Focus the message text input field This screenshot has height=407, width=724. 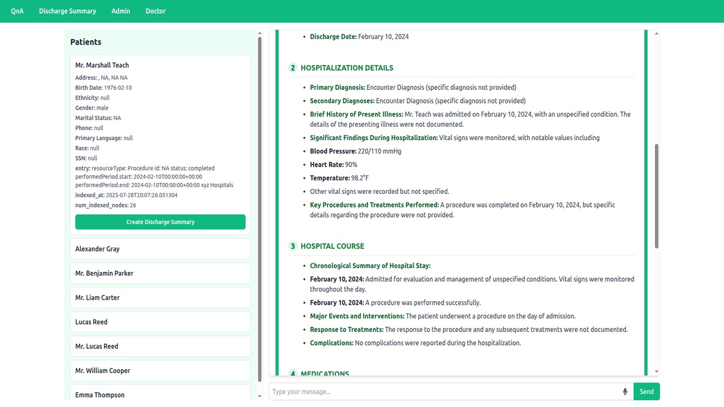click(445, 392)
